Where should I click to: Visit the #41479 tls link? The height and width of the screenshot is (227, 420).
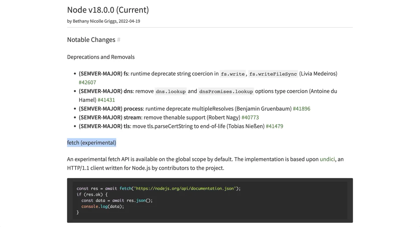point(274,126)
